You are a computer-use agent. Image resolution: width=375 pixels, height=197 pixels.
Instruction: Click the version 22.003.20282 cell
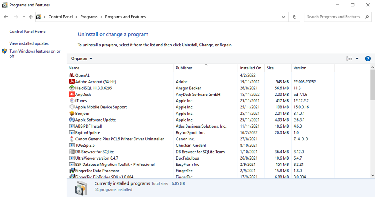point(305,81)
